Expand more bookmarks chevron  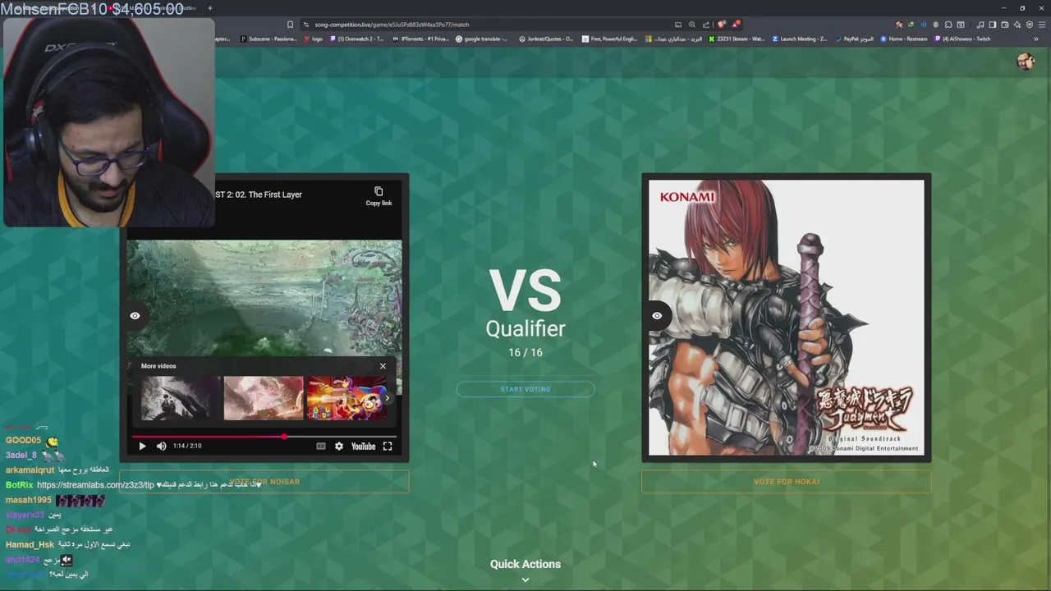pyautogui.click(x=1035, y=39)
